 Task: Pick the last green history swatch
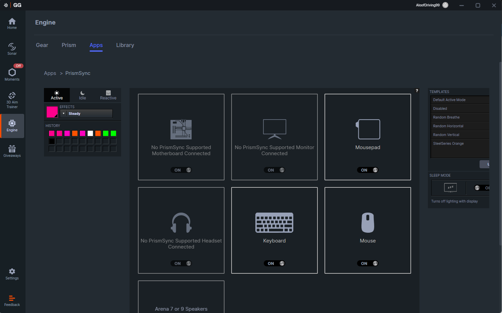(x=113, y=133)
